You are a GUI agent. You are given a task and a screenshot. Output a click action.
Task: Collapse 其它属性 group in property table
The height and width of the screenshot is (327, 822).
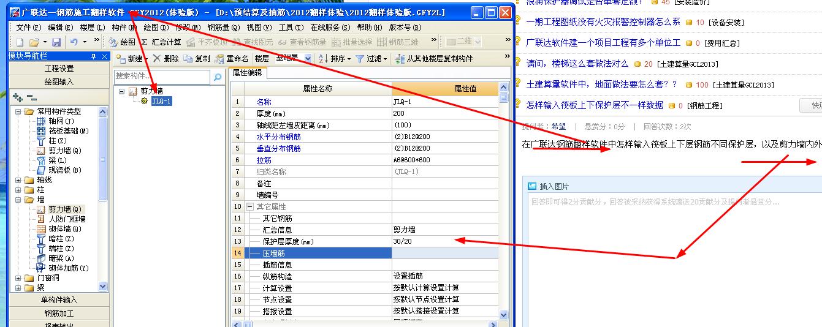[x=249, y=207]
